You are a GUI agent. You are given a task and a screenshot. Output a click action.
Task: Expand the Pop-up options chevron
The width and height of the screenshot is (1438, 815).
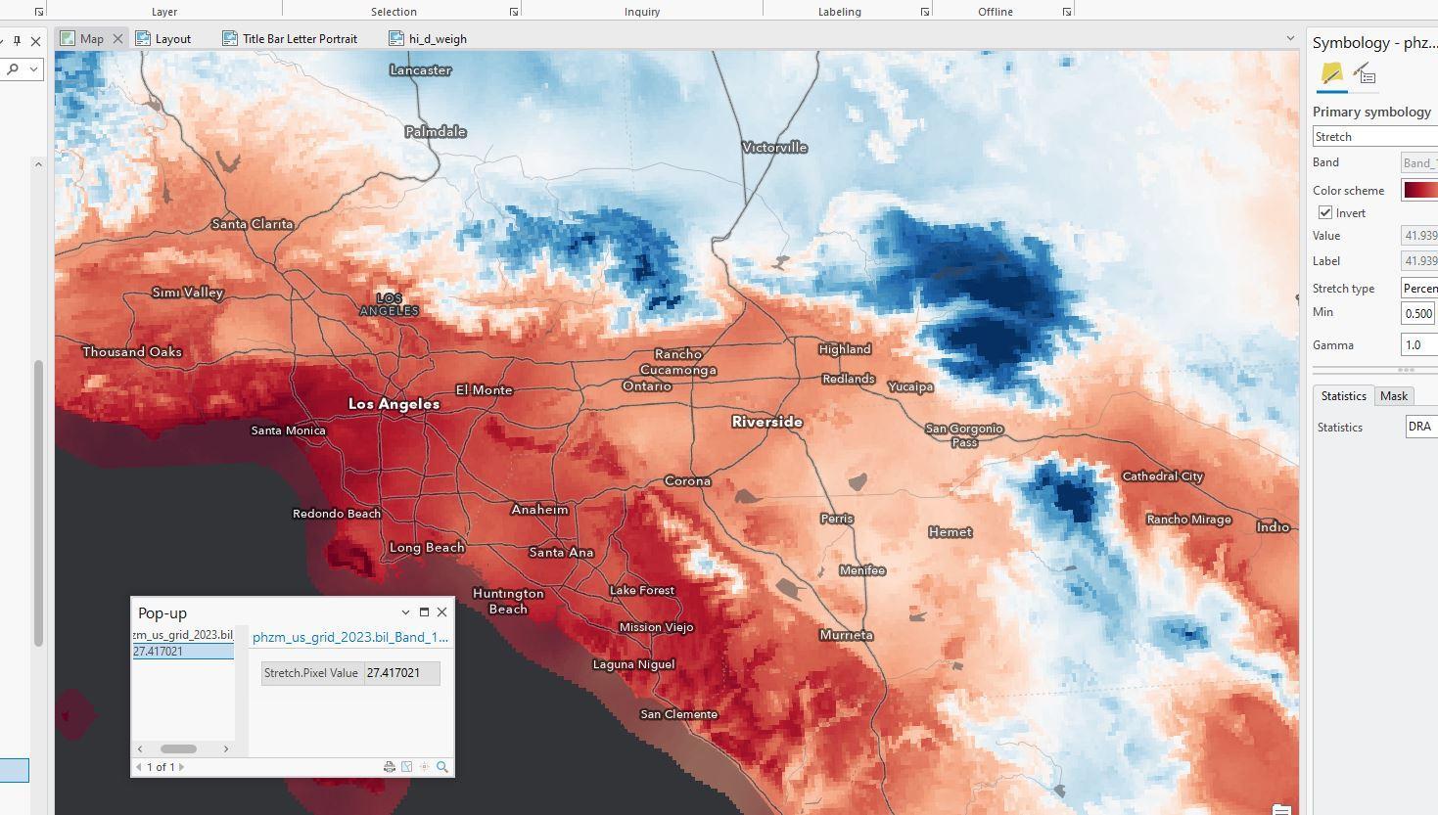(405, 612)
